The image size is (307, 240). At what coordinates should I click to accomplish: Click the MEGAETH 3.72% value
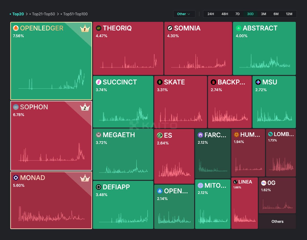pyautogui.click(x=101, y=143)
